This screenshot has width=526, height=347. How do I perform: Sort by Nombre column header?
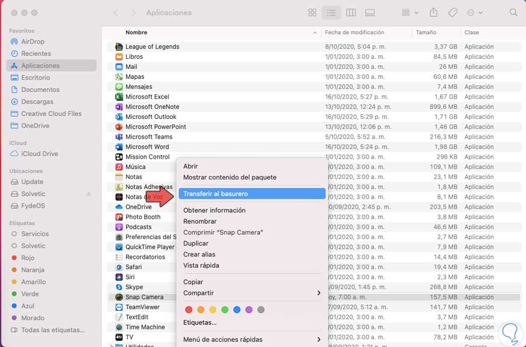pos(136,33)
